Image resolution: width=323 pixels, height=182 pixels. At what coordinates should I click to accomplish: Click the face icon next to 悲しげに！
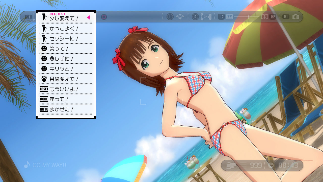pyautogui.click(x=44, y=59)
